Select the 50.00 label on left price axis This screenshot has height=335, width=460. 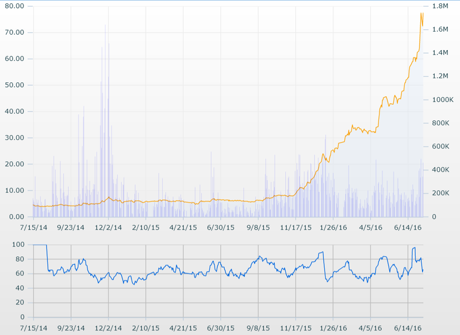pyautogui.click(x=14, y=85)
